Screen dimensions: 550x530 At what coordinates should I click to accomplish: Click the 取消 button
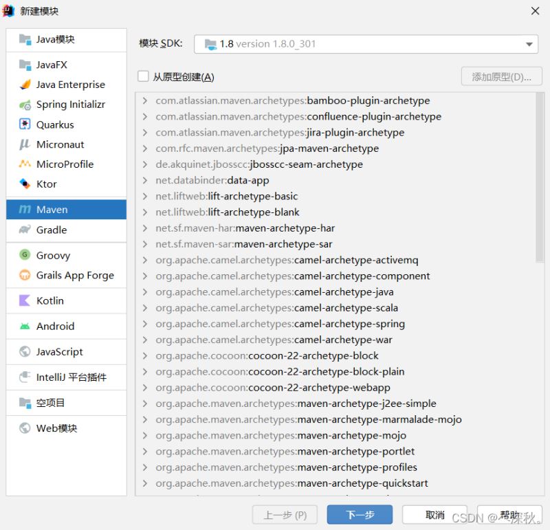point(434,515)
